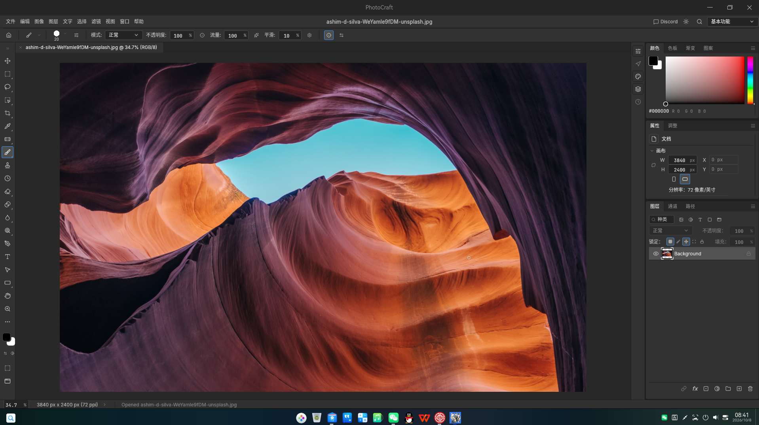Create new group folder icon
Image resolution: width=759 pixels, height=425 pixels.
click(x=728, y=389)
